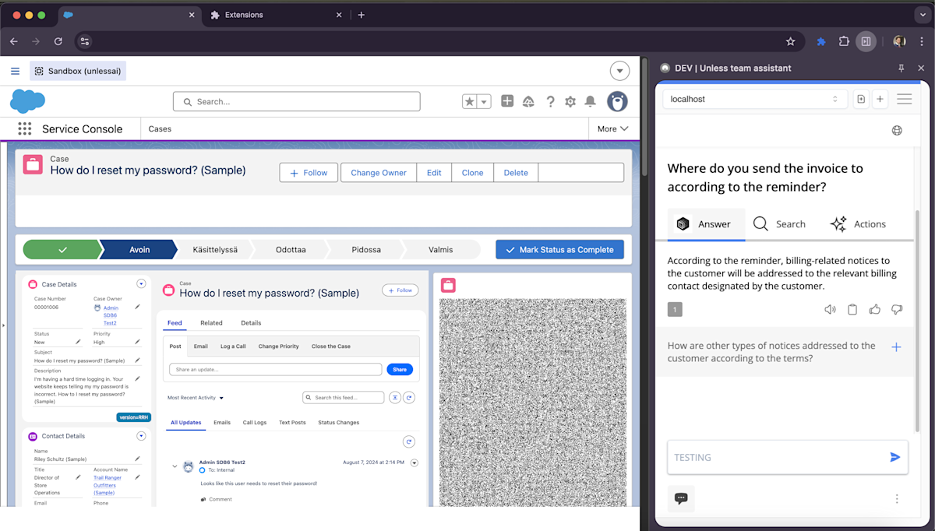Expand the Case Details panel chevron
Screen dimensions: 935x531
click(141, 283)
